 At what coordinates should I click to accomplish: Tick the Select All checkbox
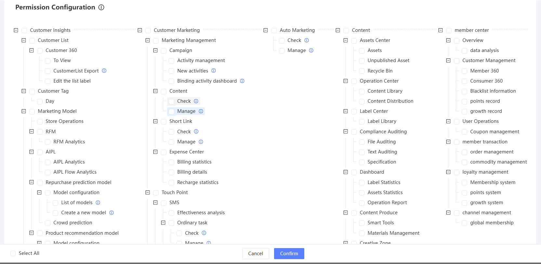tap(13, 254)
